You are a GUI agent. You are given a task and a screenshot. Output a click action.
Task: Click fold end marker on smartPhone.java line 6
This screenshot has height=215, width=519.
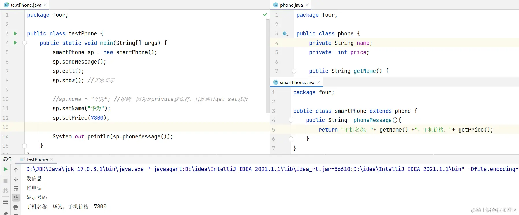click(291, 139)
